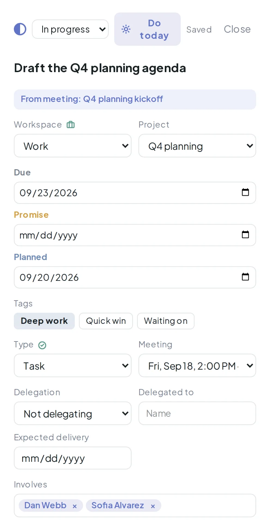Toggle the Waiting on tag
The width and height of the screenshot is (270, 527).
(166, 321)
